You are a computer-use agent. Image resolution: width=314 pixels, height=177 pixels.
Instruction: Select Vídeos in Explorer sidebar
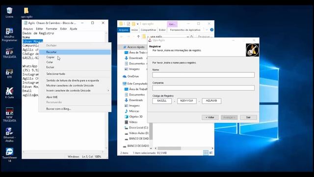point(131,122)
